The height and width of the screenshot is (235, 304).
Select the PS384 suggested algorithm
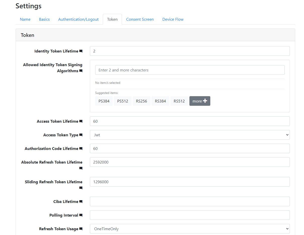point(104,101)
